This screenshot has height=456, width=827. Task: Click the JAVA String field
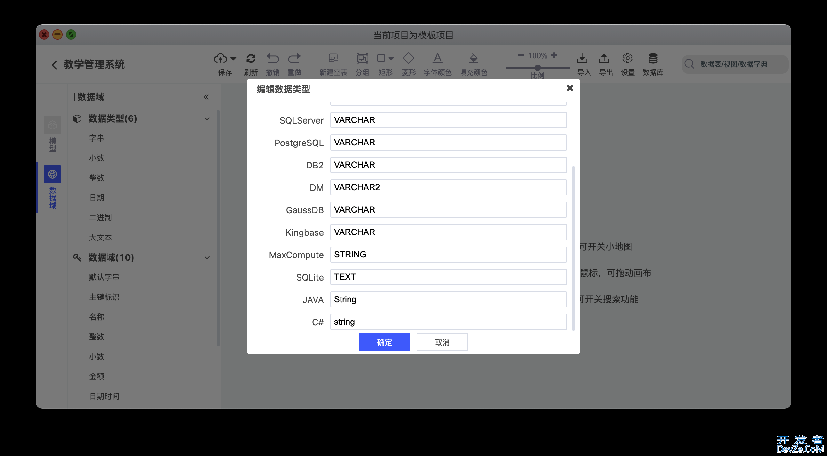click(448, 300)
